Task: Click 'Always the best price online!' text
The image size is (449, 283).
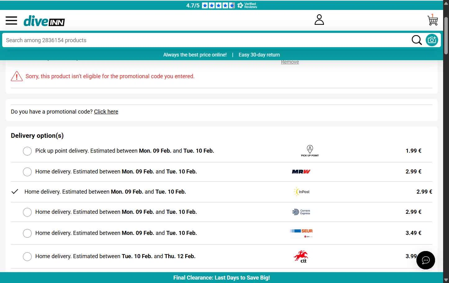Action: (195, 55)
